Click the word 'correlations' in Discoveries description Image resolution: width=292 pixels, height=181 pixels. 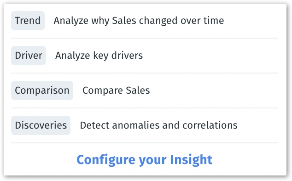pos(210,125)
